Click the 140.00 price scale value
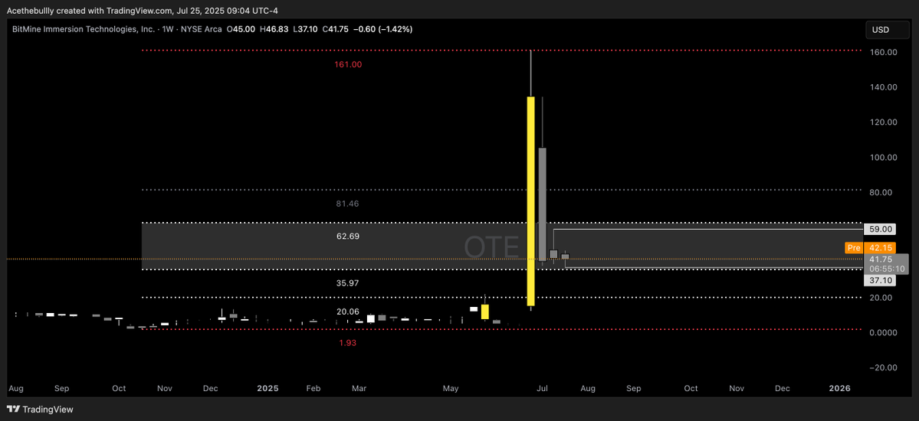Viewport: 919px width, 421px height. tap(884, 87)
